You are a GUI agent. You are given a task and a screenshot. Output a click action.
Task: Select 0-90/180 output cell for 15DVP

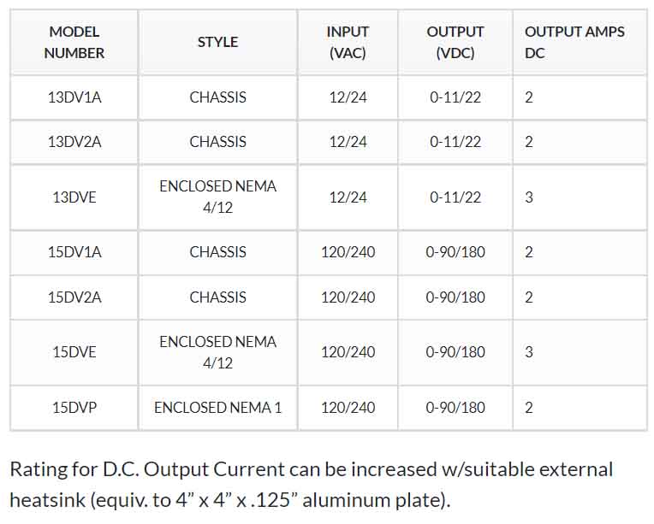click(x=455, y=408)
